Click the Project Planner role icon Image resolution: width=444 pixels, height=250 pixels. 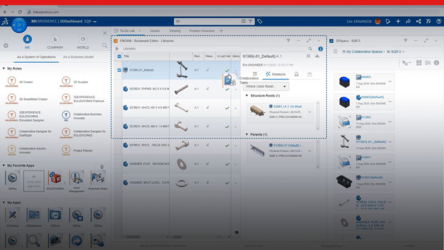(x=66, y=149)
